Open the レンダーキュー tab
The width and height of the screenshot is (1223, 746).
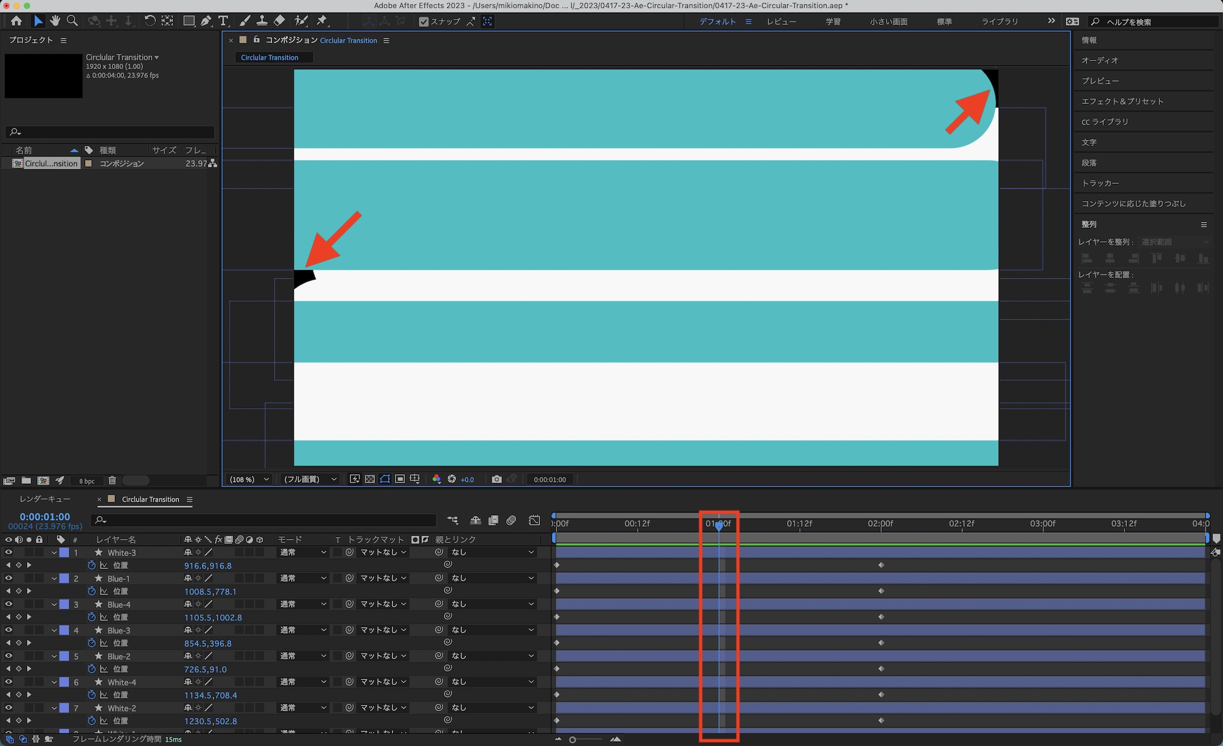point(45,499)
